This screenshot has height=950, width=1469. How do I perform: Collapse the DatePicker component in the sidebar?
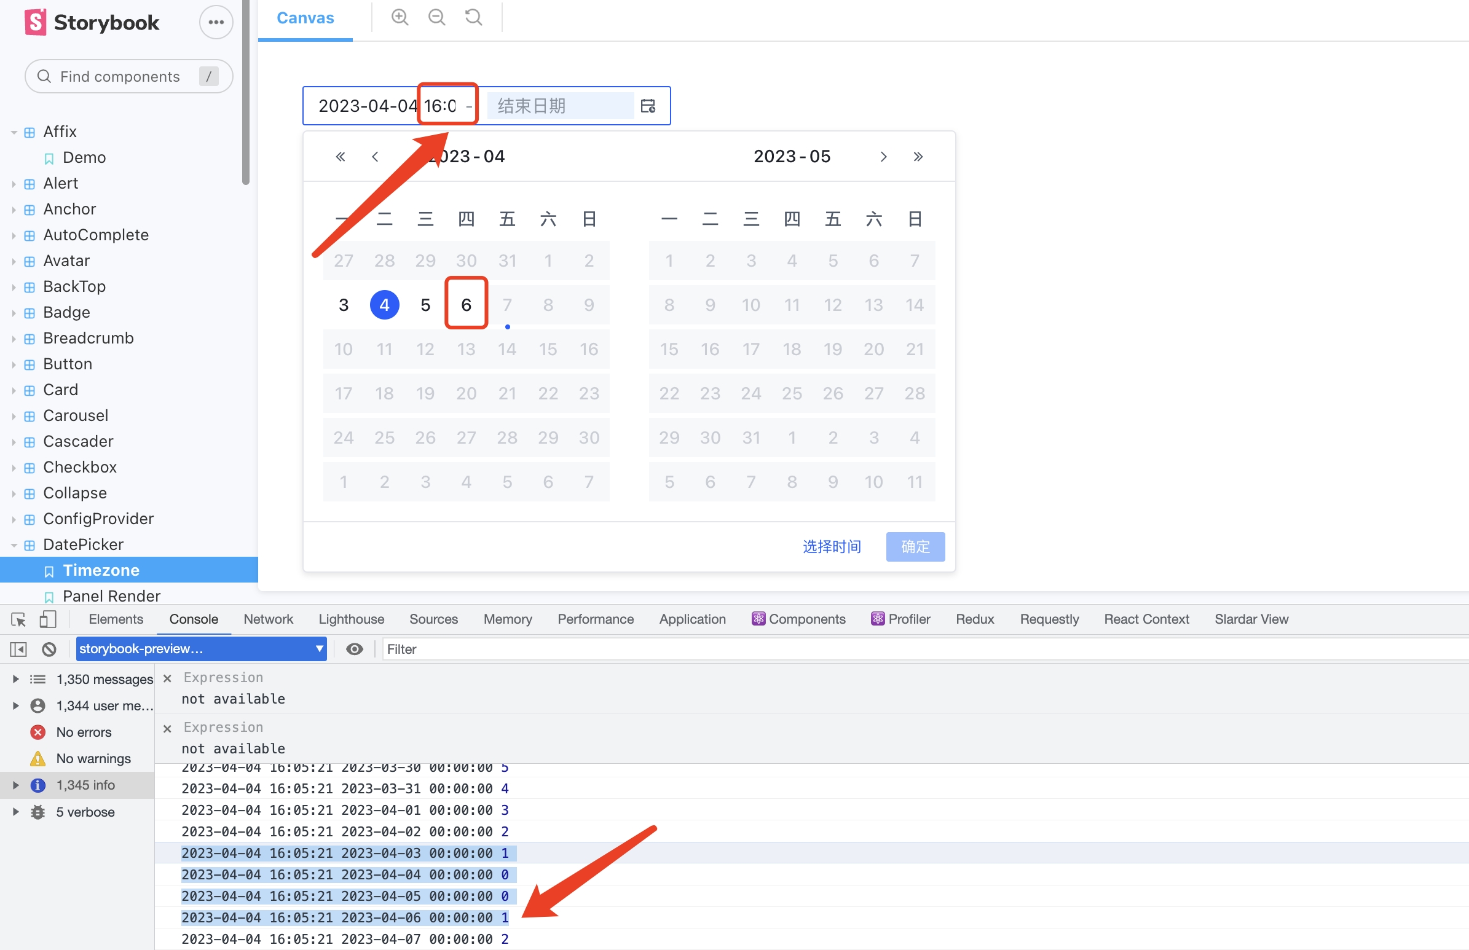click(15, 544)
